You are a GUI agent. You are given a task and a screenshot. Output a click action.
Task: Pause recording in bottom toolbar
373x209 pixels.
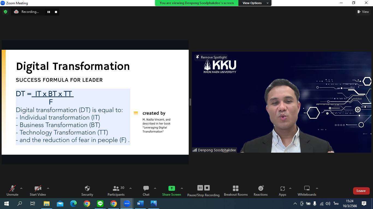pyautogui.click(x=200, y=188)
